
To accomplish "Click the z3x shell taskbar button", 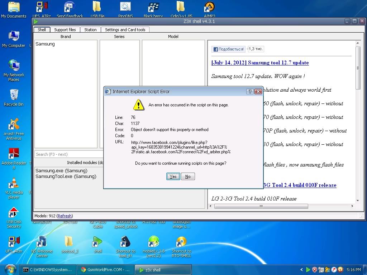I will tap(163, 270).
